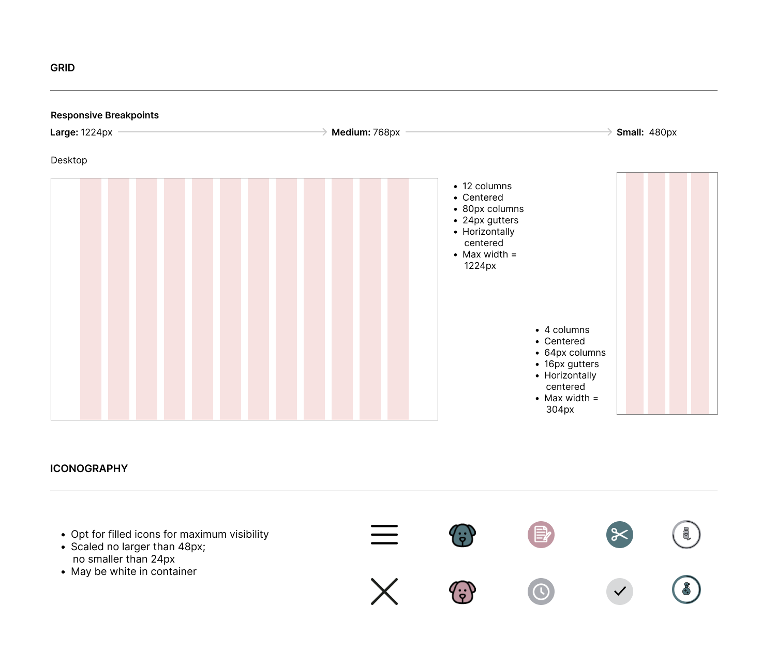
Task: Click the gray clock icon
Action: coord(541,592)
